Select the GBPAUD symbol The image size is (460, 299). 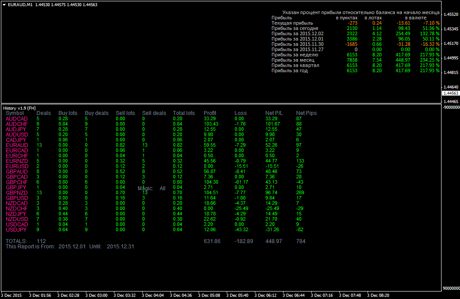point(17,172)
